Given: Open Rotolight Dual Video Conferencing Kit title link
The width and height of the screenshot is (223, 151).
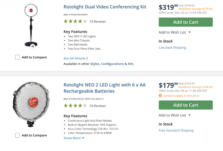Looking at the screenshot, I should [105, 7].
